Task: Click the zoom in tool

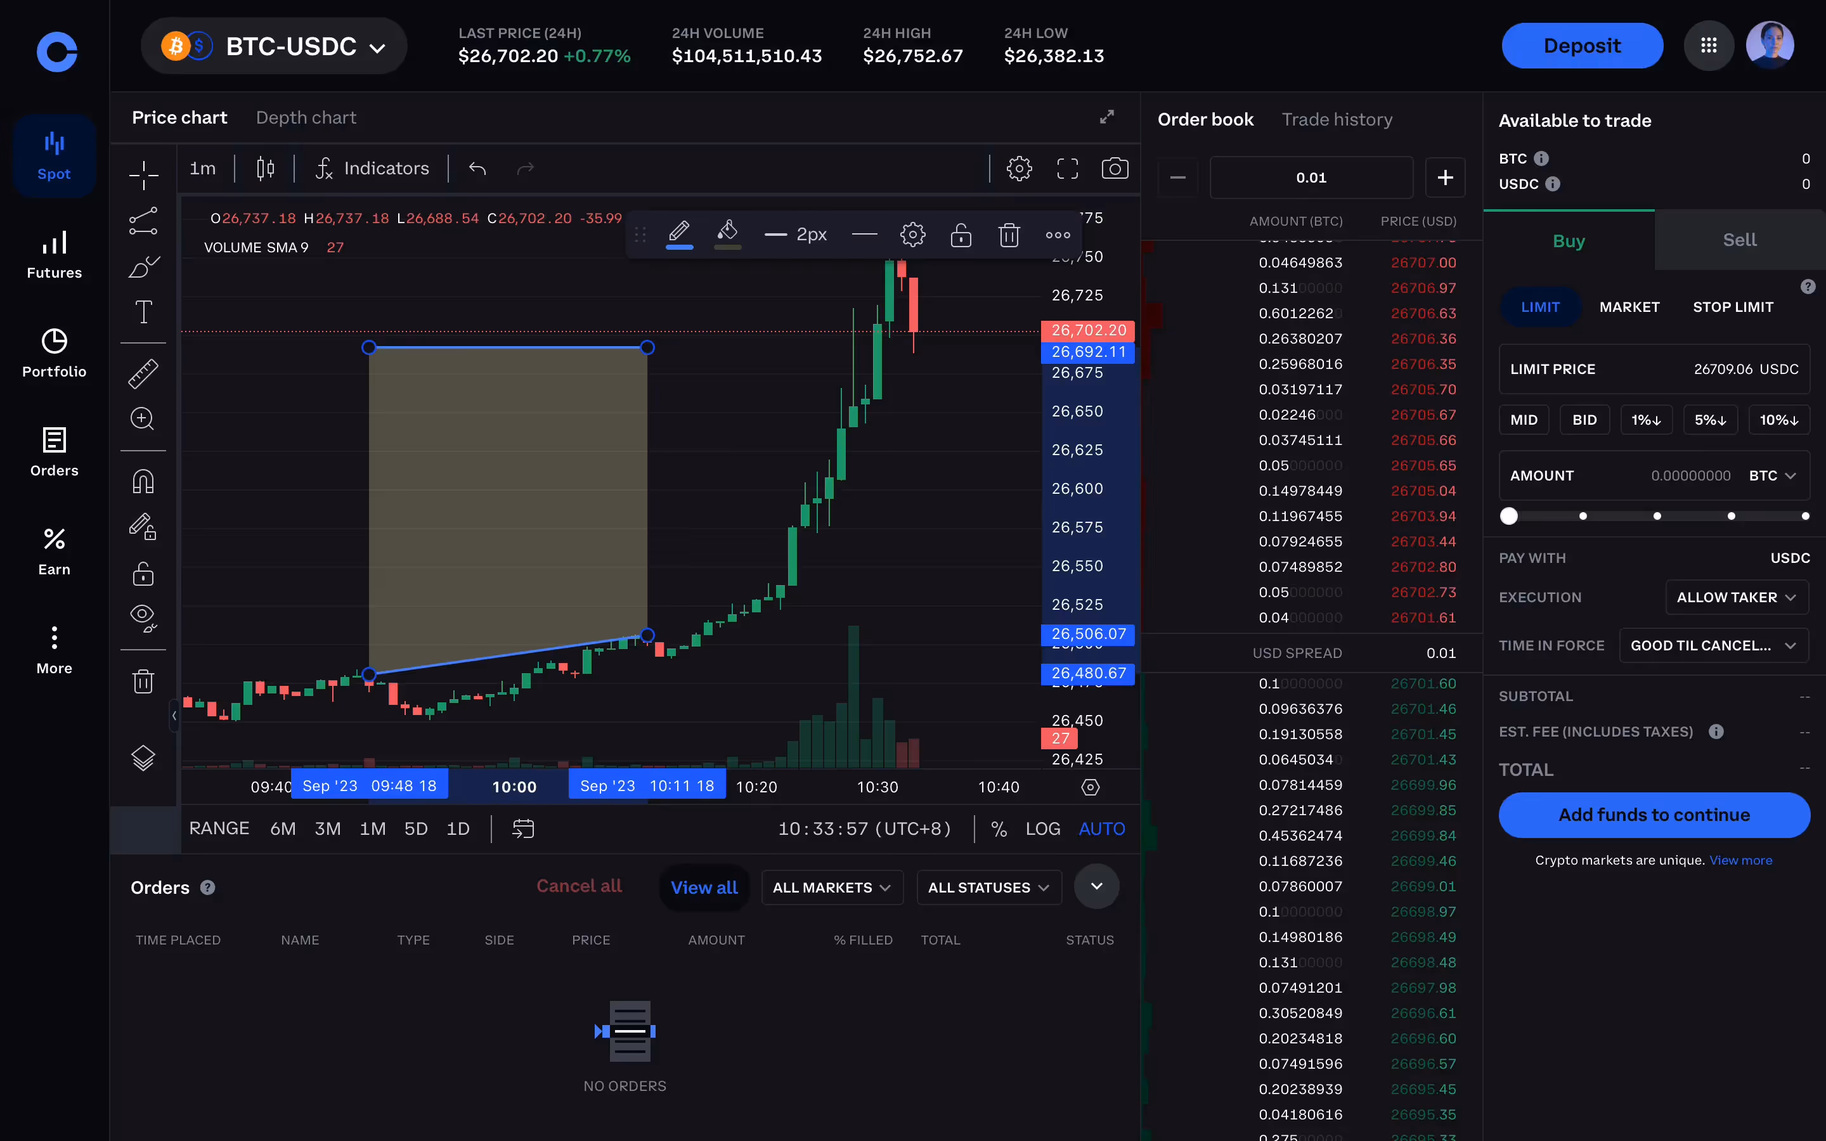Action: point(143,420)
